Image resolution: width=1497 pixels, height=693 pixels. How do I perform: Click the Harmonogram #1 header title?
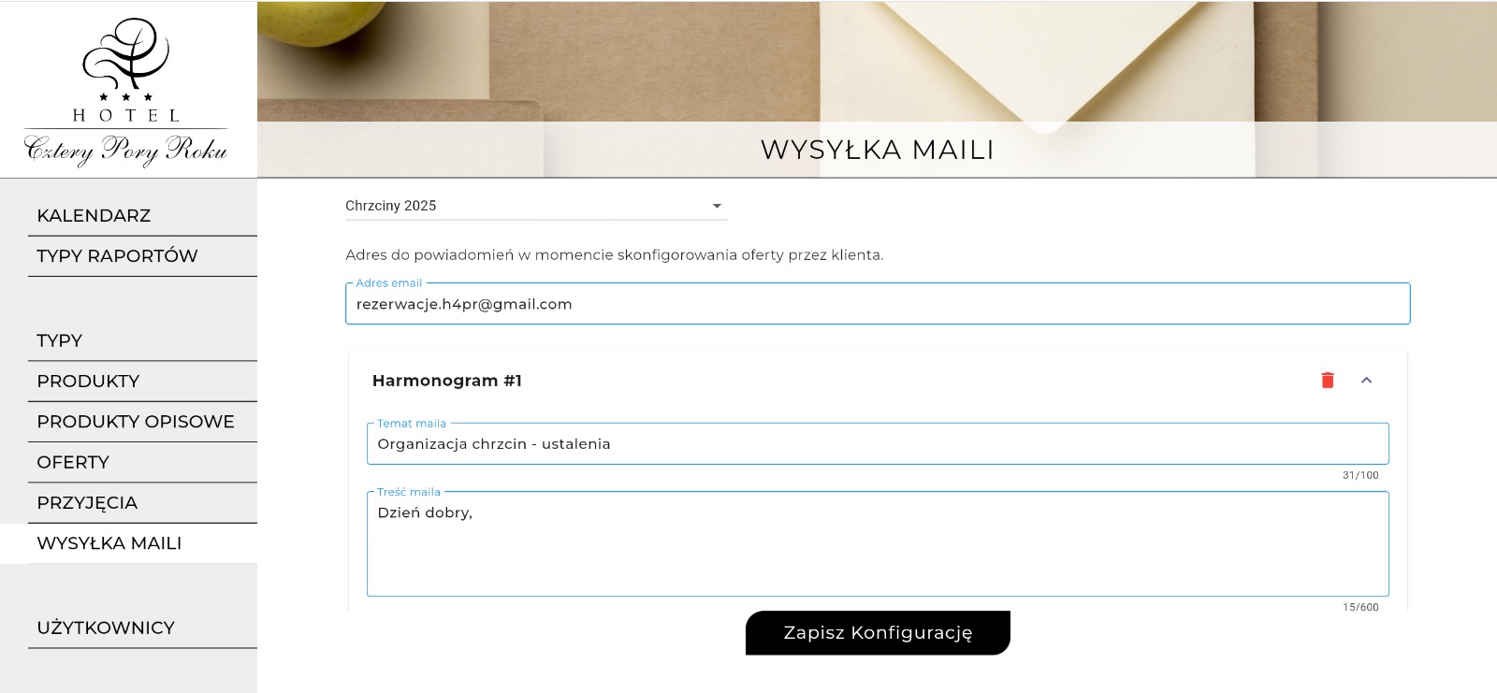point(447,381)
